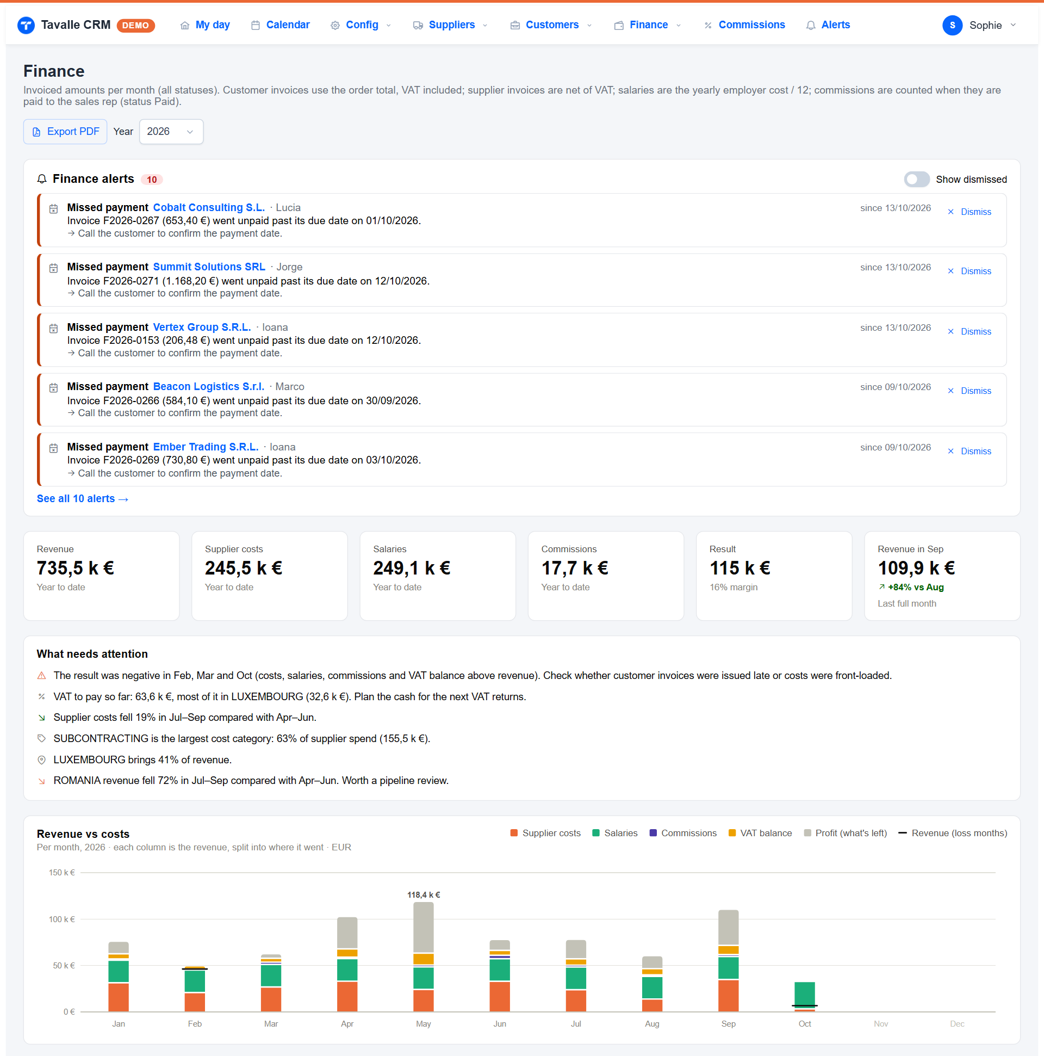
Task: Toggle VAT balance series in chart legend
Action: click(760, 833)
